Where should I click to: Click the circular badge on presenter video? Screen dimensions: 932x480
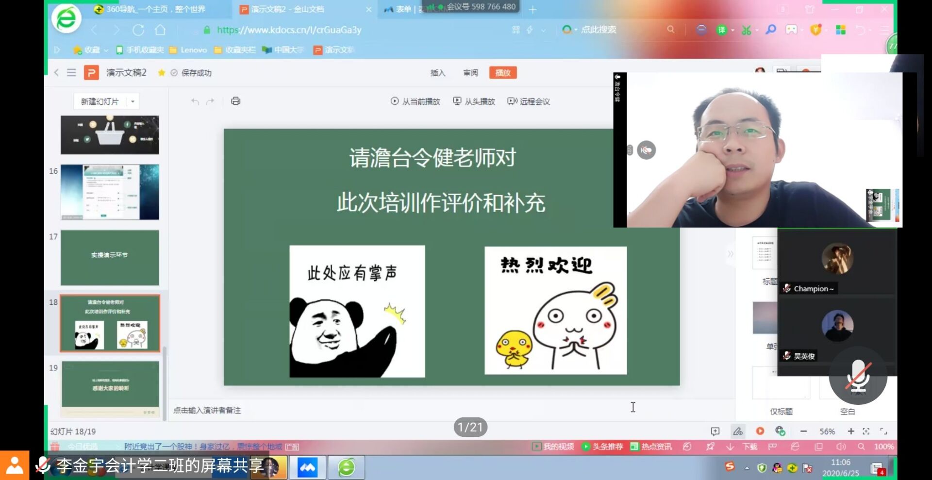646,150
